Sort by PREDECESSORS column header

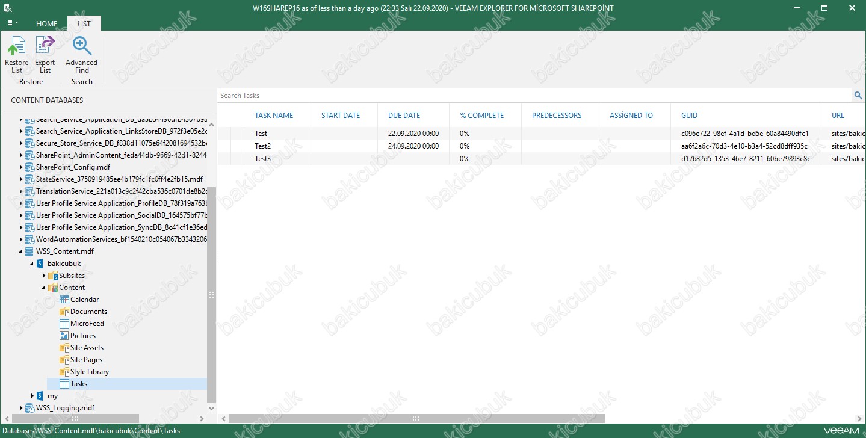click(557, 116)
